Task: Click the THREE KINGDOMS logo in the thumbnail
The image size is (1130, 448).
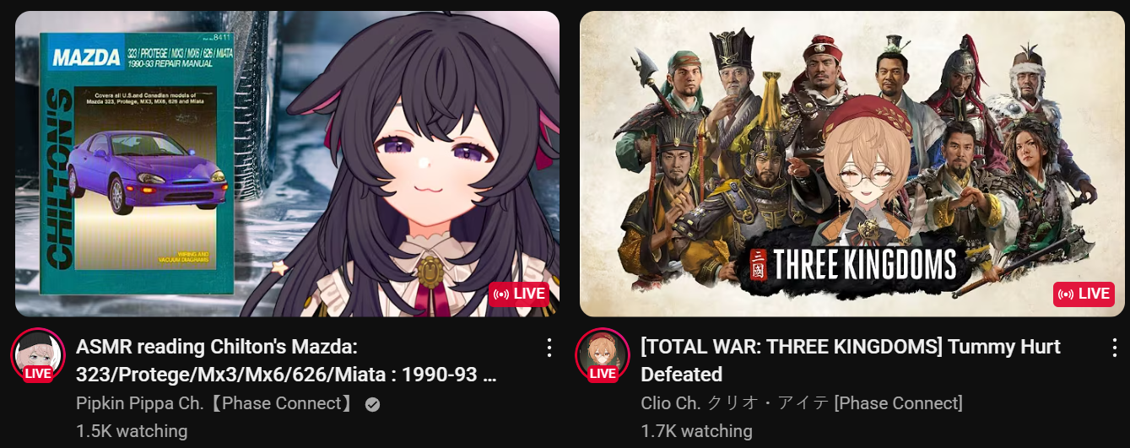Action: pos(854,265)
